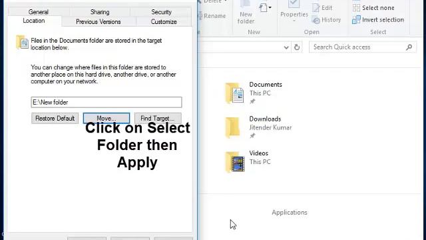Click the Move... button
The height and width of the screenshot is (240, 426).
click(106, 119)
